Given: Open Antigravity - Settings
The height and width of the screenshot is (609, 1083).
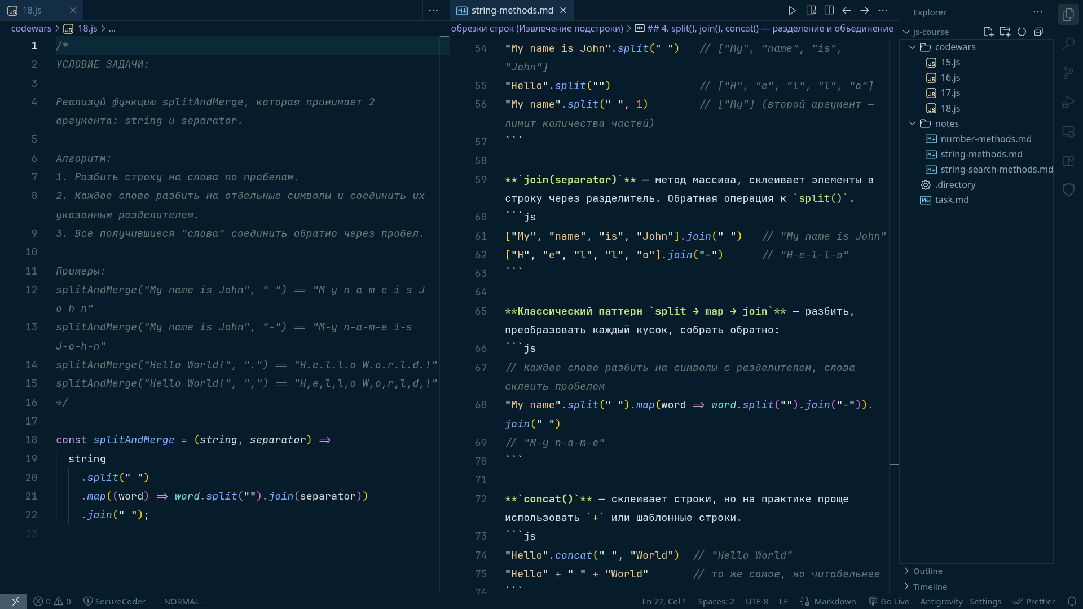Looking at the screenshot, I should pos(961,601).
